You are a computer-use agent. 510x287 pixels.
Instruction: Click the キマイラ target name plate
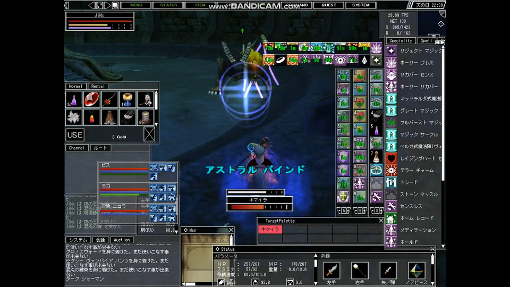(259, 200)
